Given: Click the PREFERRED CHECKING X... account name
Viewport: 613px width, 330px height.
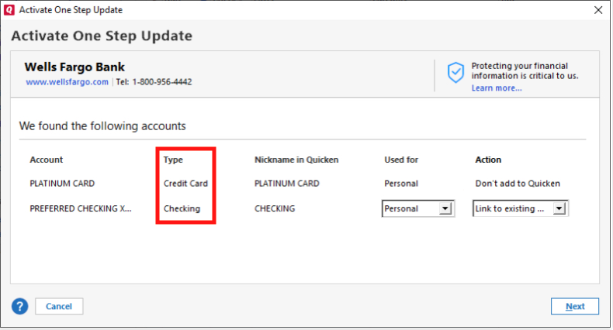Looking at the screenshot, I should click(x=81, y=208).
